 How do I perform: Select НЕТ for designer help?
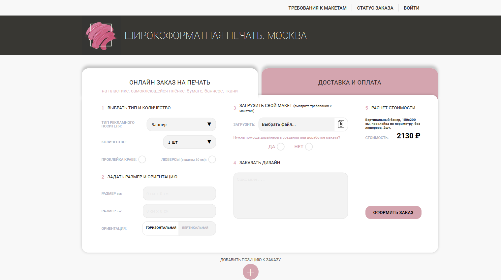pyautogui.click(x=309, y=147)
